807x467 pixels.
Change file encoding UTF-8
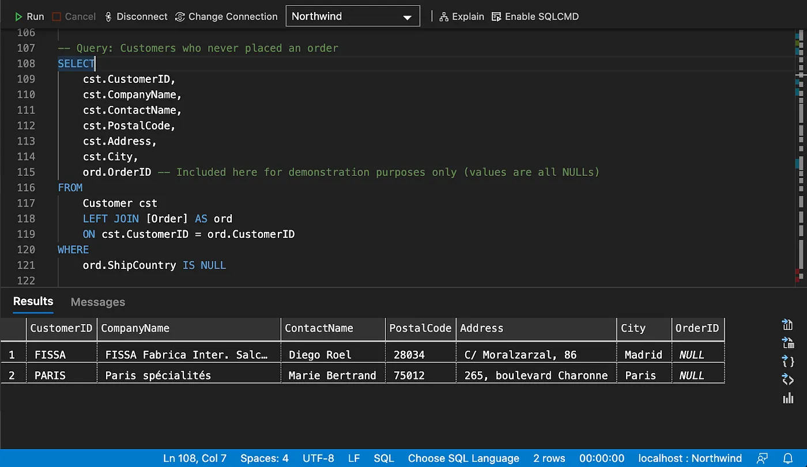coord(318,458)
